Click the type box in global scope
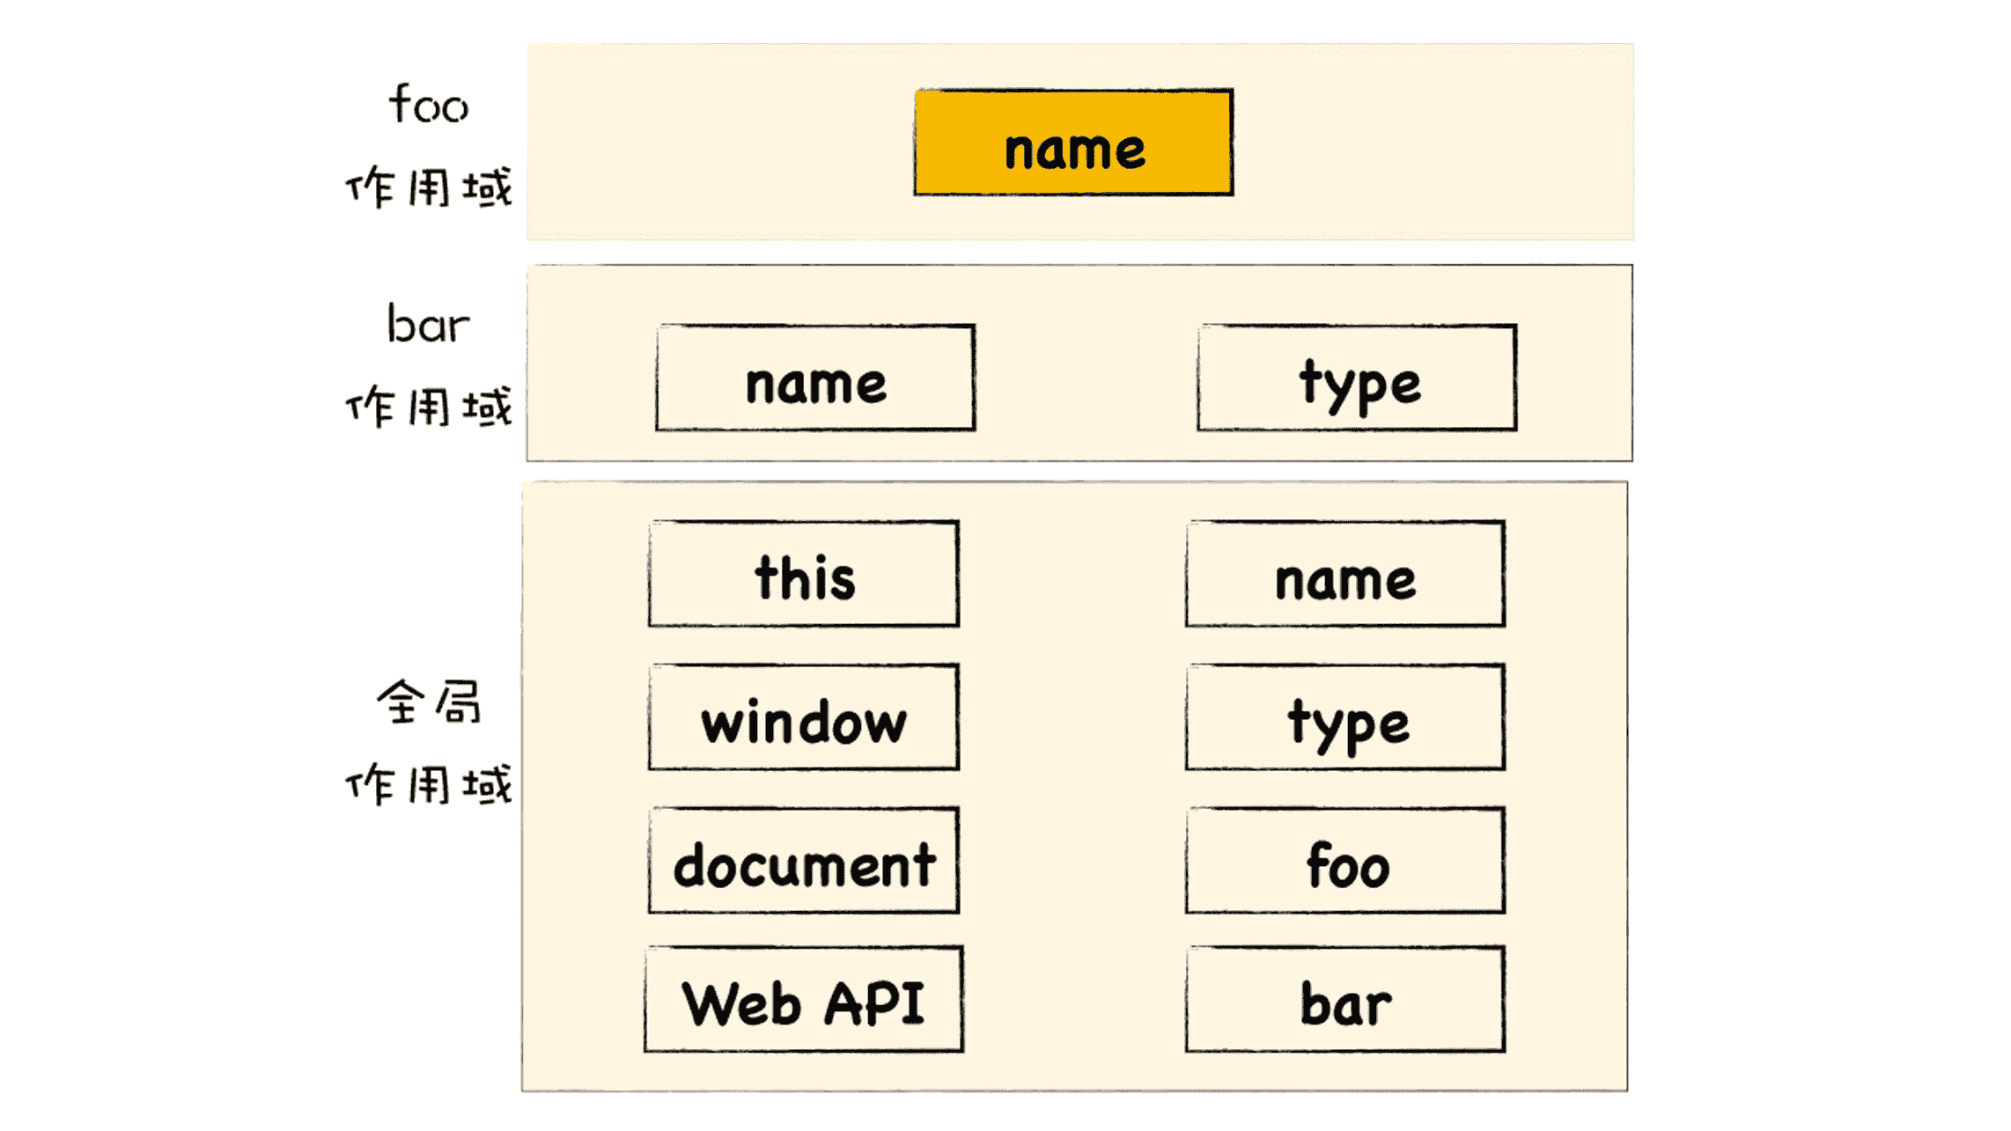Viewport: 2011px width, 1131px height. [1344, 717]
